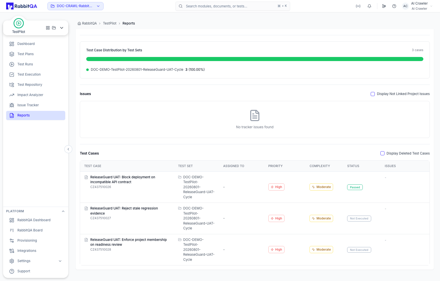Click the Moderate complexity badge for CZ437510028
The image size is (440, 281).
(x=321, y=250)
